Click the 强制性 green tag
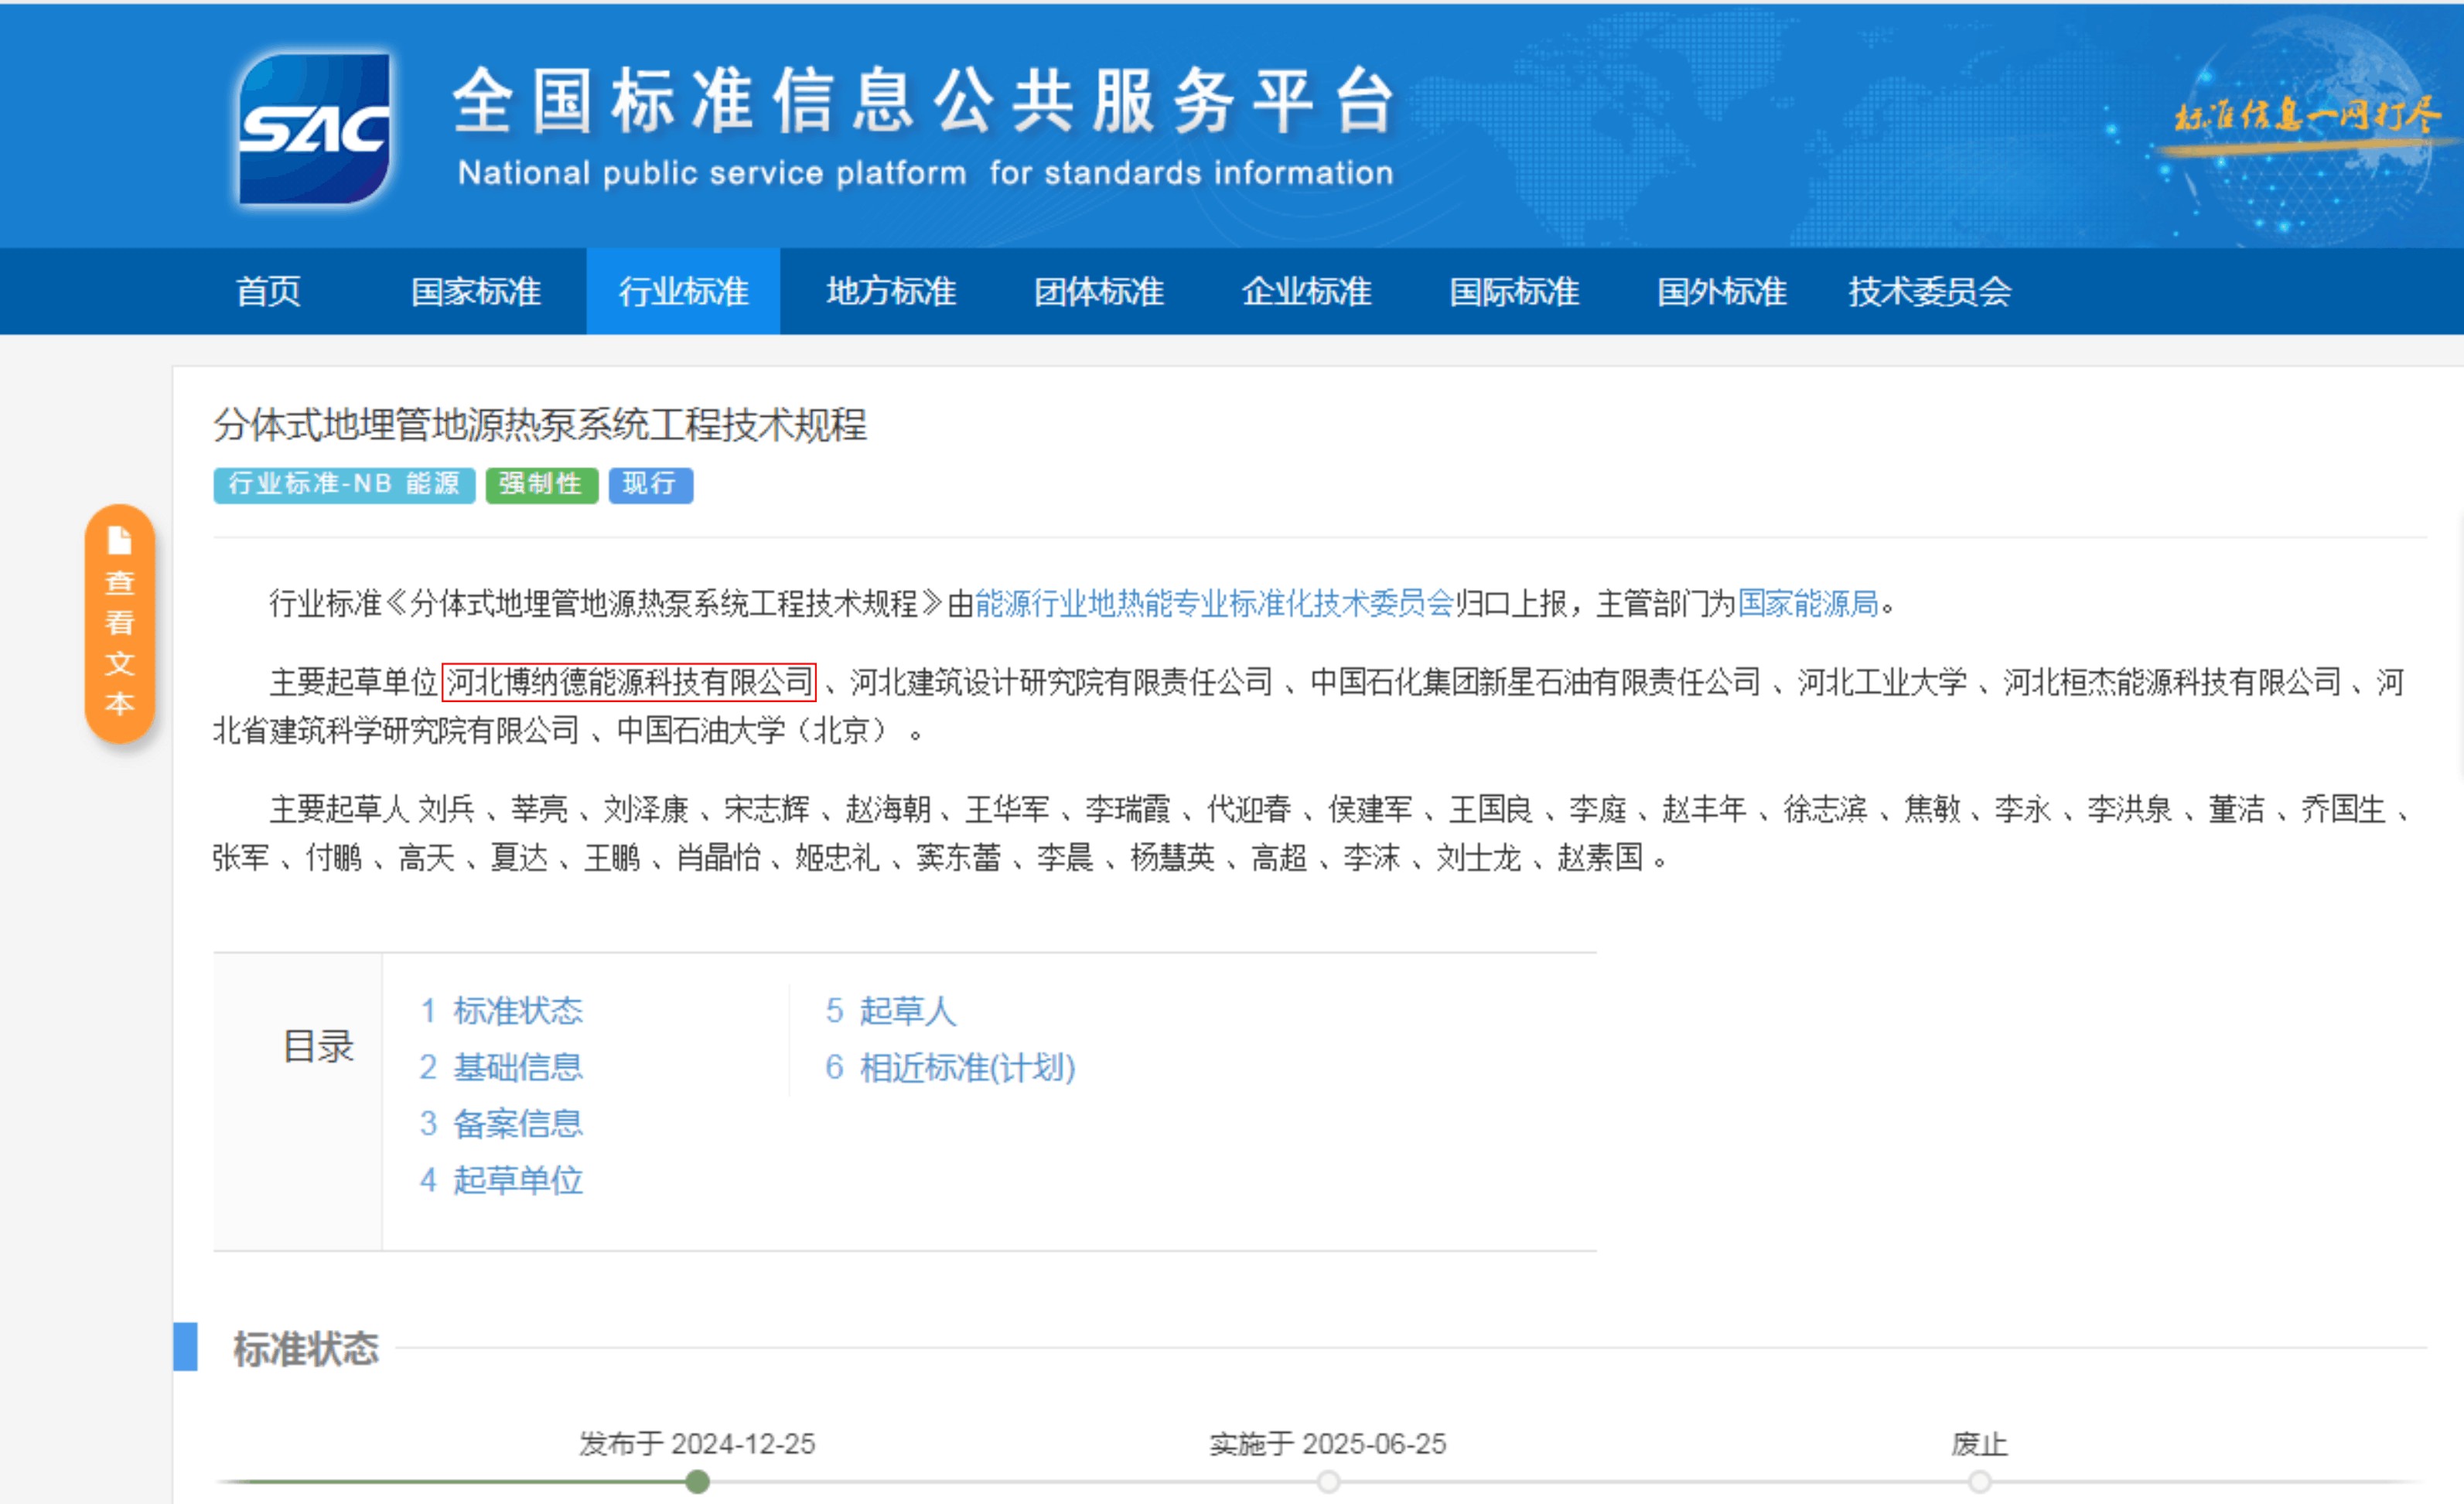 click(x=541, y=485)
